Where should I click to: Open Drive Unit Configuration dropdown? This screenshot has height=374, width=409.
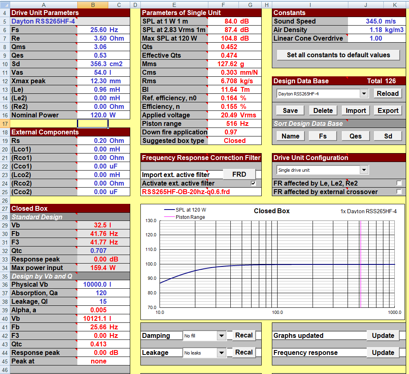[x=363, y=170]
